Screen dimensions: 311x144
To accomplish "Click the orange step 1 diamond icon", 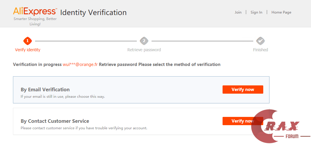I will point(27,41).
